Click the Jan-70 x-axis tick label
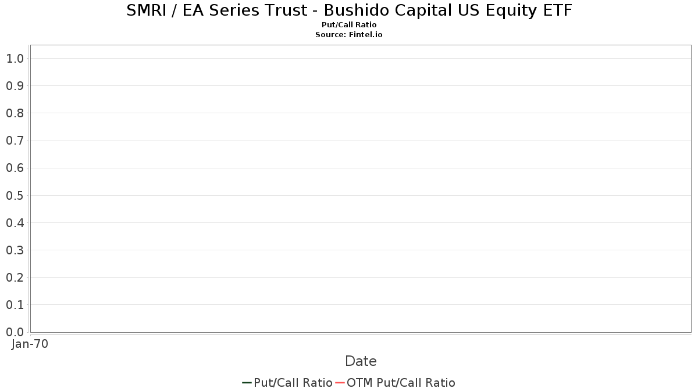698x392 pixels. coord(30,344)
